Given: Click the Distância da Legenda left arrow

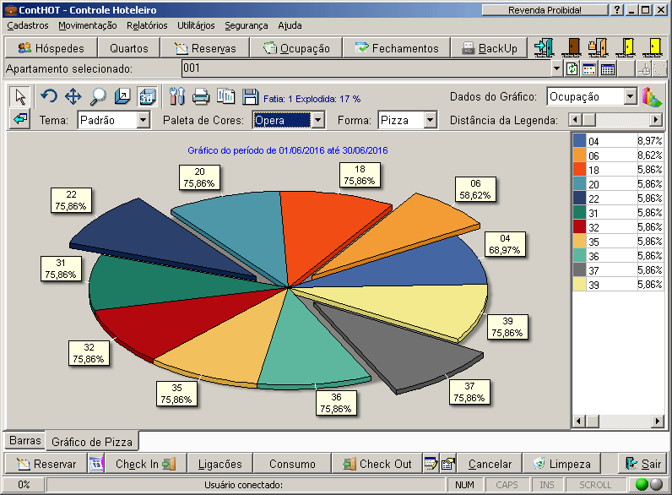Looking at the screenshot, I should pos(576,120).
